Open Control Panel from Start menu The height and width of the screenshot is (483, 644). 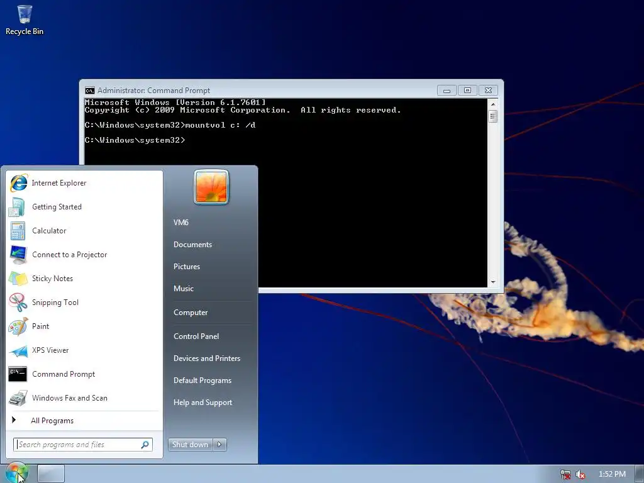click(196, 336)
